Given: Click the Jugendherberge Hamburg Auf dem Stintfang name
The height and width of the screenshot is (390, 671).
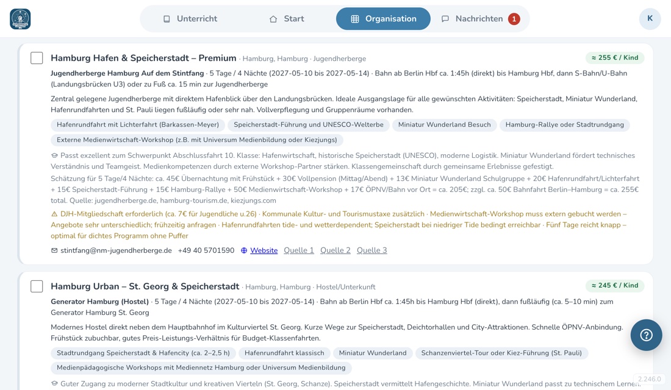Looking at the screenshot, I should [127, 73].
